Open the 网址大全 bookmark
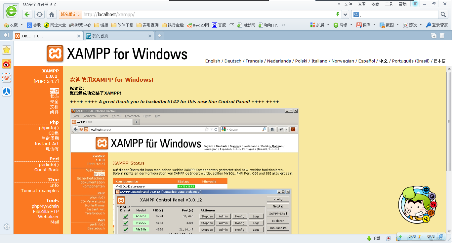 (x=55, y=25)
